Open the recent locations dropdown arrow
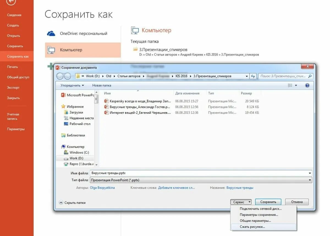Viewport: 330px width, 236px height. (x=73, y=76)
